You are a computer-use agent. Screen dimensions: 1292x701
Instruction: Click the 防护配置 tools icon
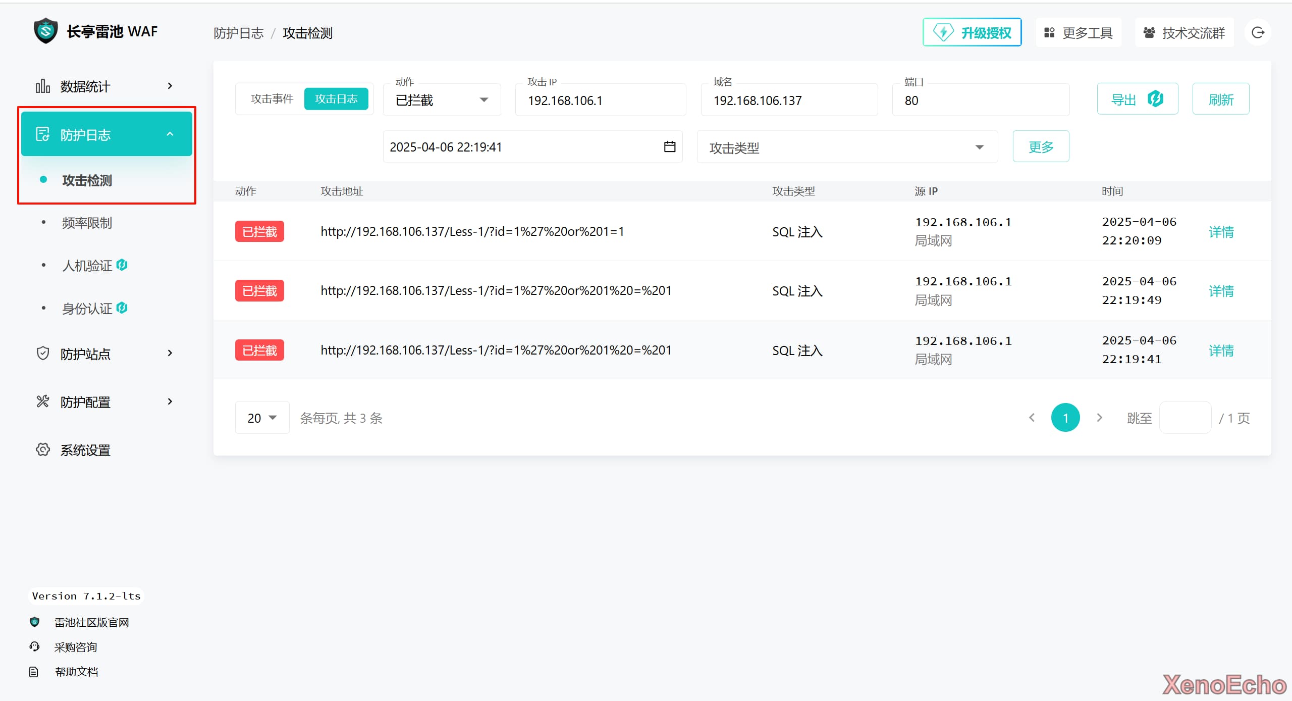(43, 402)
